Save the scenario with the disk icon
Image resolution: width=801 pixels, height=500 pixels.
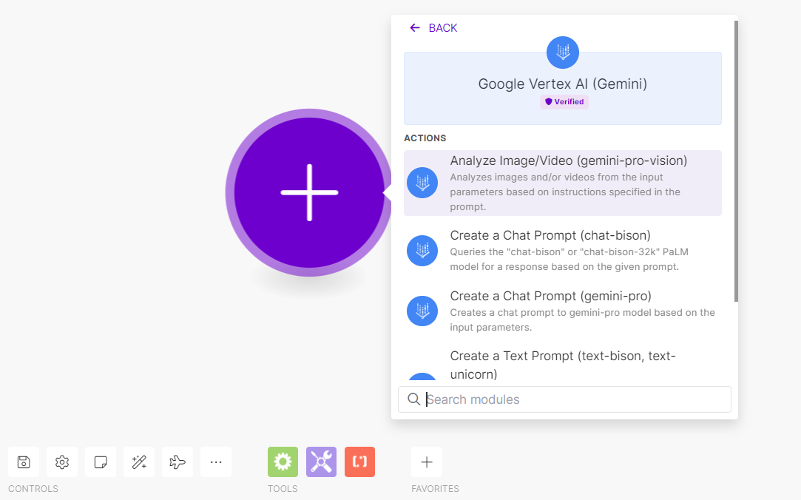[x=24, y=462]
